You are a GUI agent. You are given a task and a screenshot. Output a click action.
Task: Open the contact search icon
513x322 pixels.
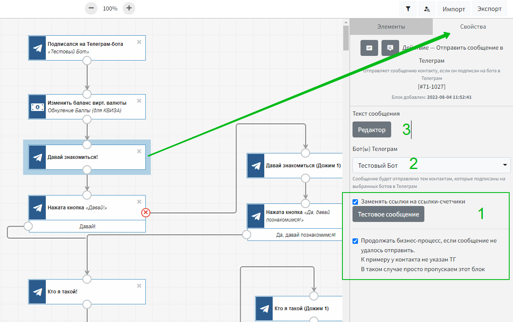point(427,9)
